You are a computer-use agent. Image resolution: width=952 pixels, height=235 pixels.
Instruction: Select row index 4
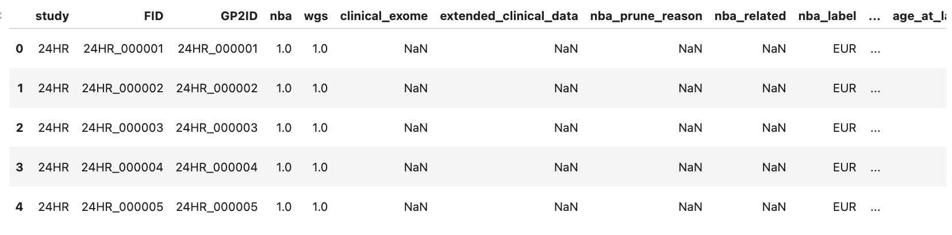[x=20, y=207]
